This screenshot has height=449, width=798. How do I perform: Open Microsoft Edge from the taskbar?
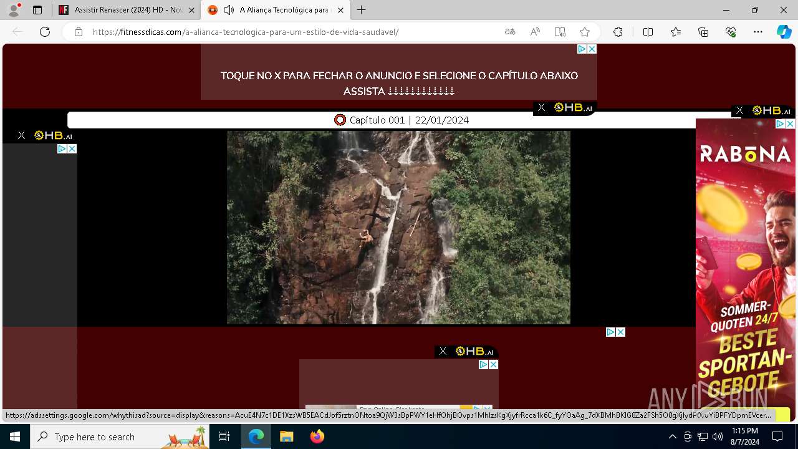[256, 437]
